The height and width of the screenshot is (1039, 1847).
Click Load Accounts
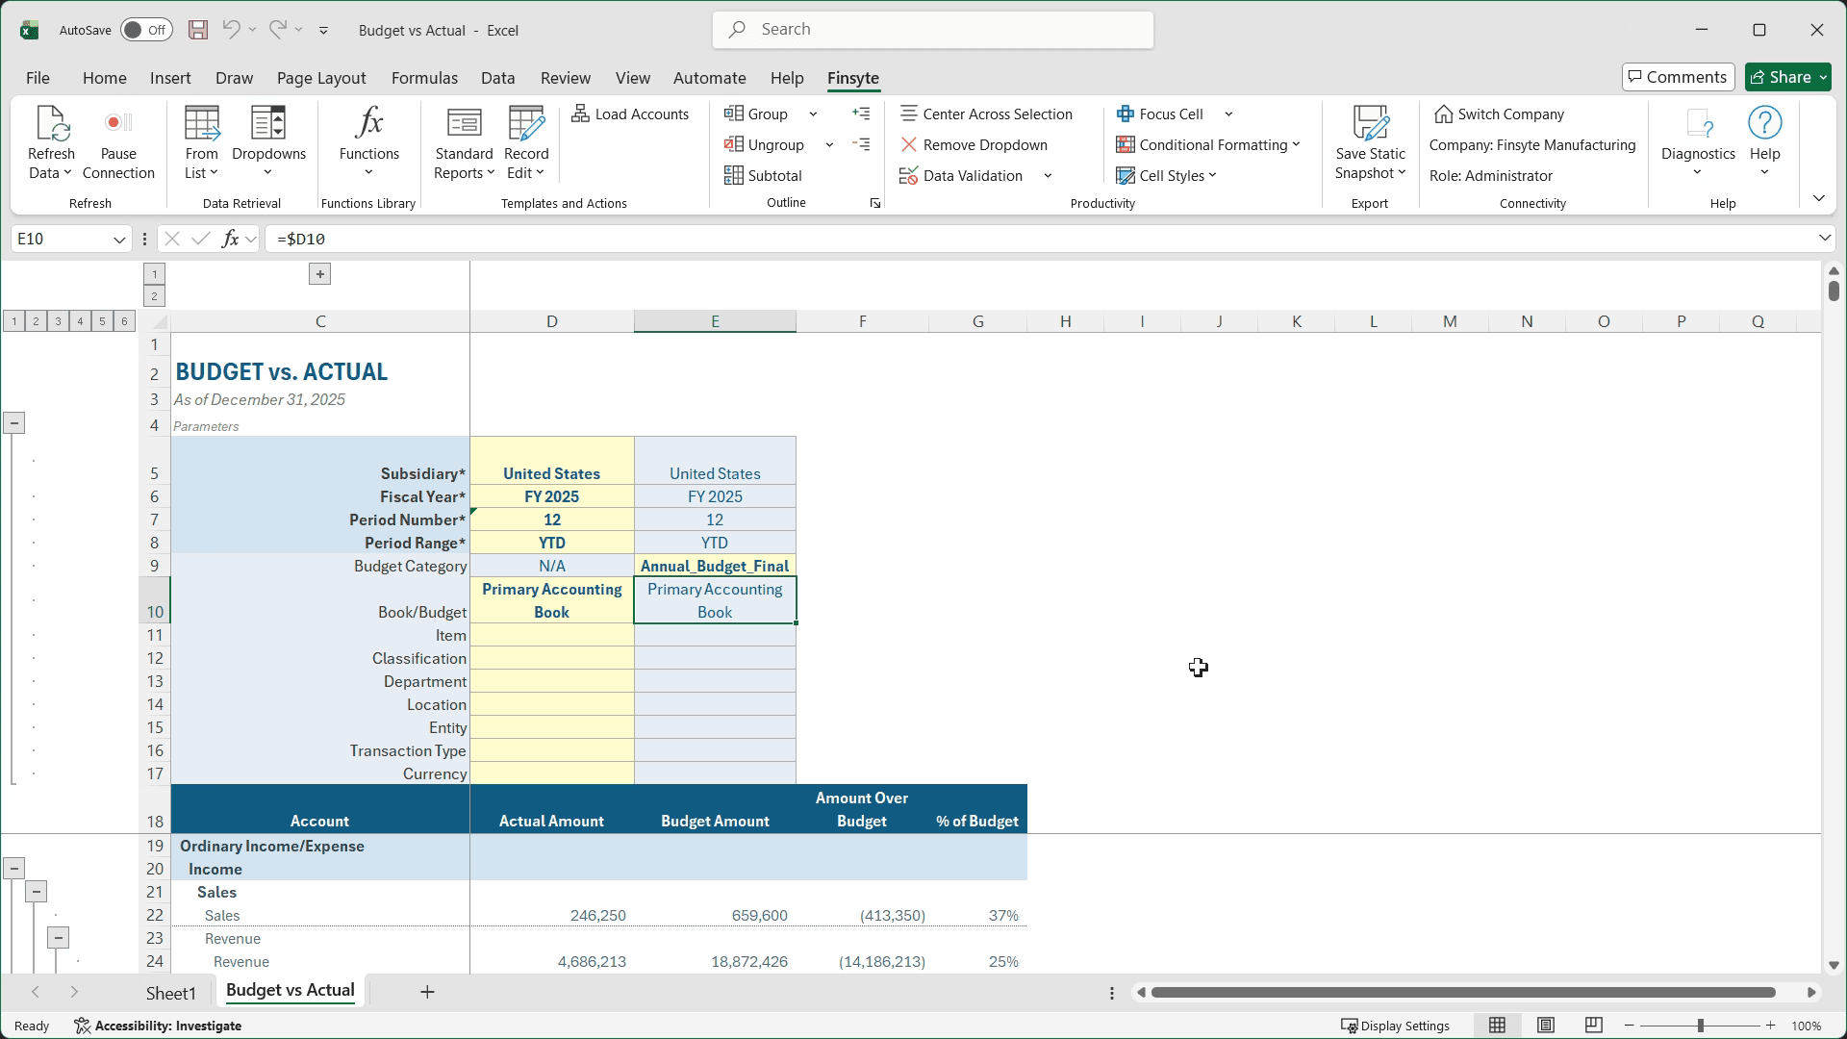point(630,114)
